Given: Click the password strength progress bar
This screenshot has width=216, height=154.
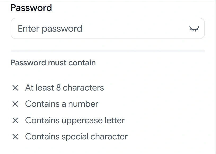Looking at the screenshot, I should (x=108, y=51).
